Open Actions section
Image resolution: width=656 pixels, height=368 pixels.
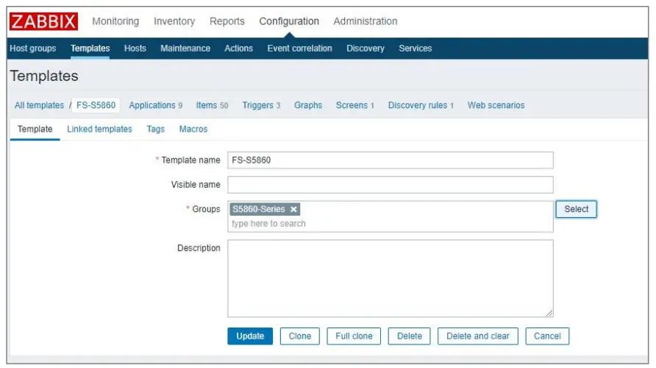(238, 48)
